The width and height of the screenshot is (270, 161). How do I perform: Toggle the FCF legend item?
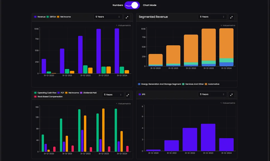click(61, 93)
